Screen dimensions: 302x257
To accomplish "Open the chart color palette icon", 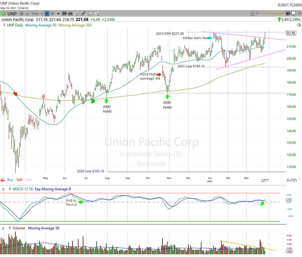I will 299,25.
